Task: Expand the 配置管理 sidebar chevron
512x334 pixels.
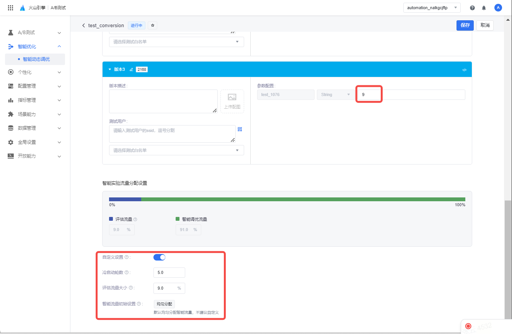Action: (59, 86)
